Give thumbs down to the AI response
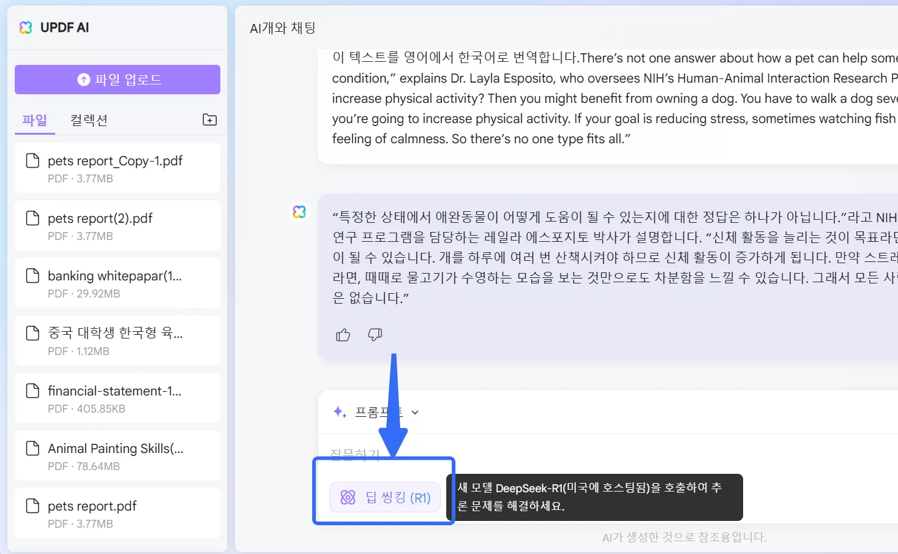898x554 pixels. pyautogui.click(x=374, y=334)
